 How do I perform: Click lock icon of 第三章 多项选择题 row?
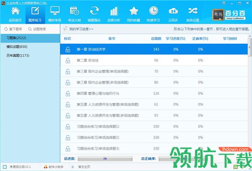(68, 83)
